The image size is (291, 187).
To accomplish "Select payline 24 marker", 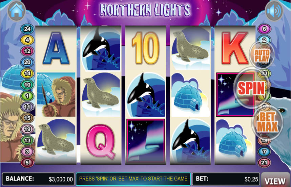I will tap(27, 29).
